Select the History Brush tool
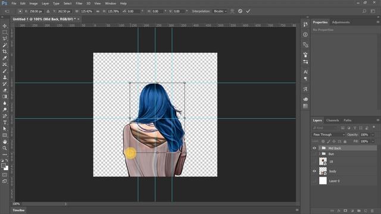 (x=5, y=84)
